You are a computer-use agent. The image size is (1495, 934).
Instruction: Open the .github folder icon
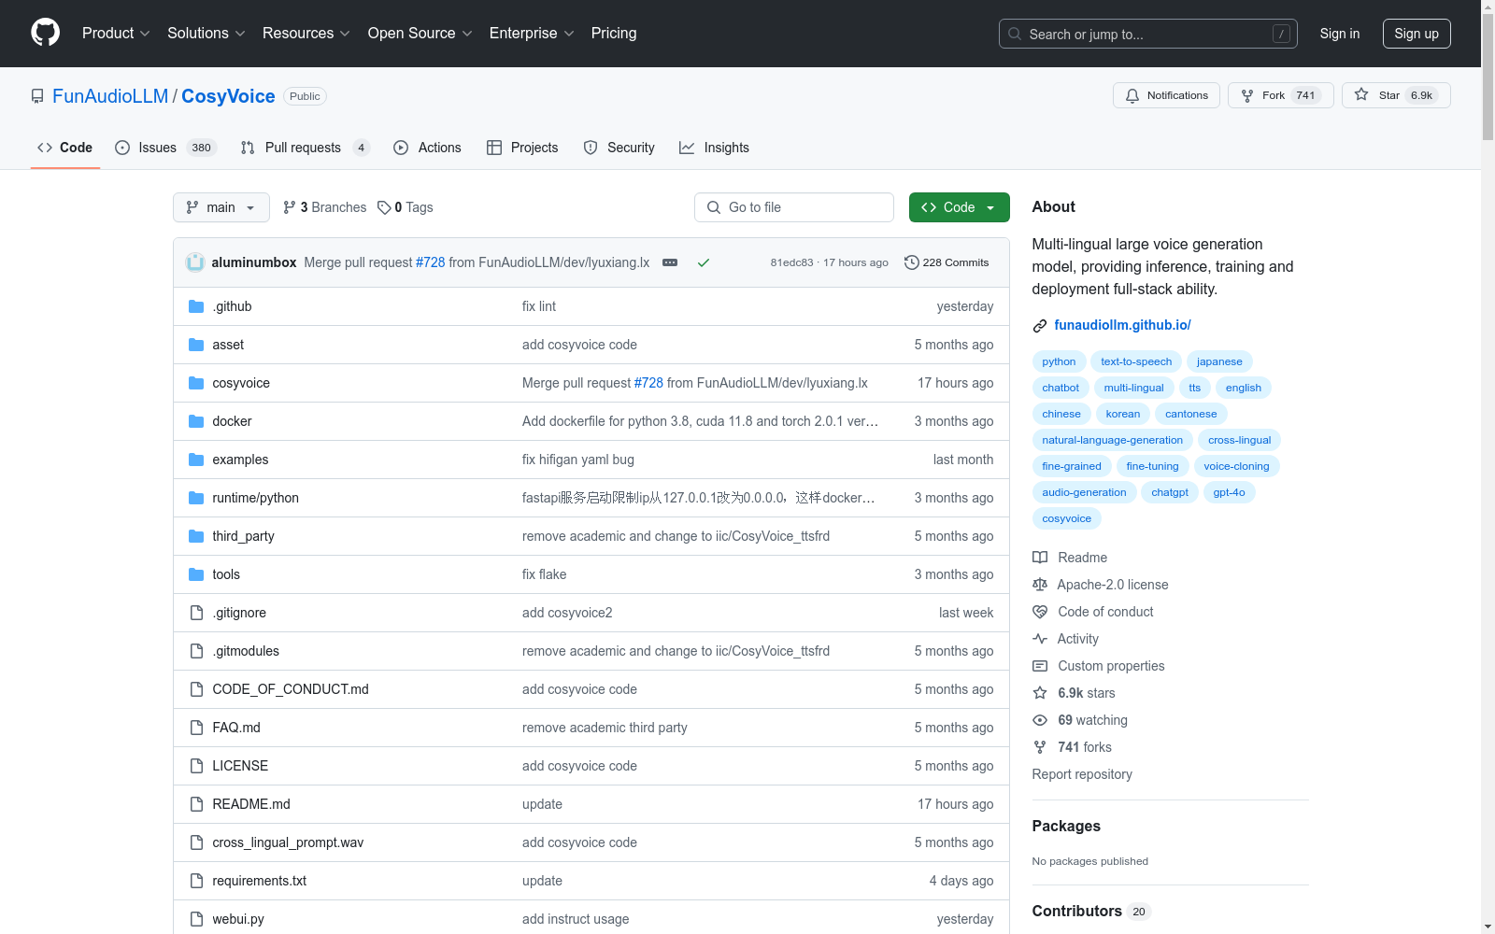(x=196, y=306)
